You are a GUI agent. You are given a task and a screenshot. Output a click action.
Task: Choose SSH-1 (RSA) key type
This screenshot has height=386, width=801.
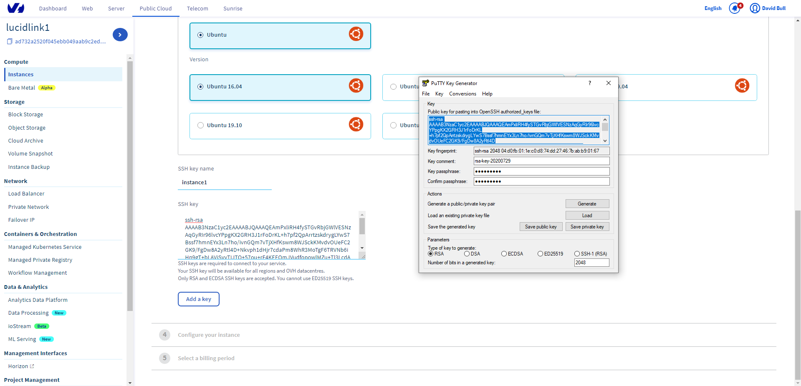click(x=577, y=254)
